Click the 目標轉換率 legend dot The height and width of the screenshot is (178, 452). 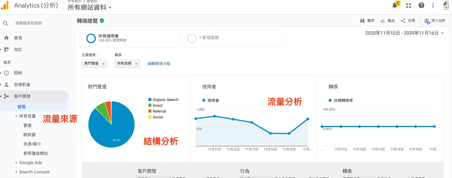(x=330, y=100)
